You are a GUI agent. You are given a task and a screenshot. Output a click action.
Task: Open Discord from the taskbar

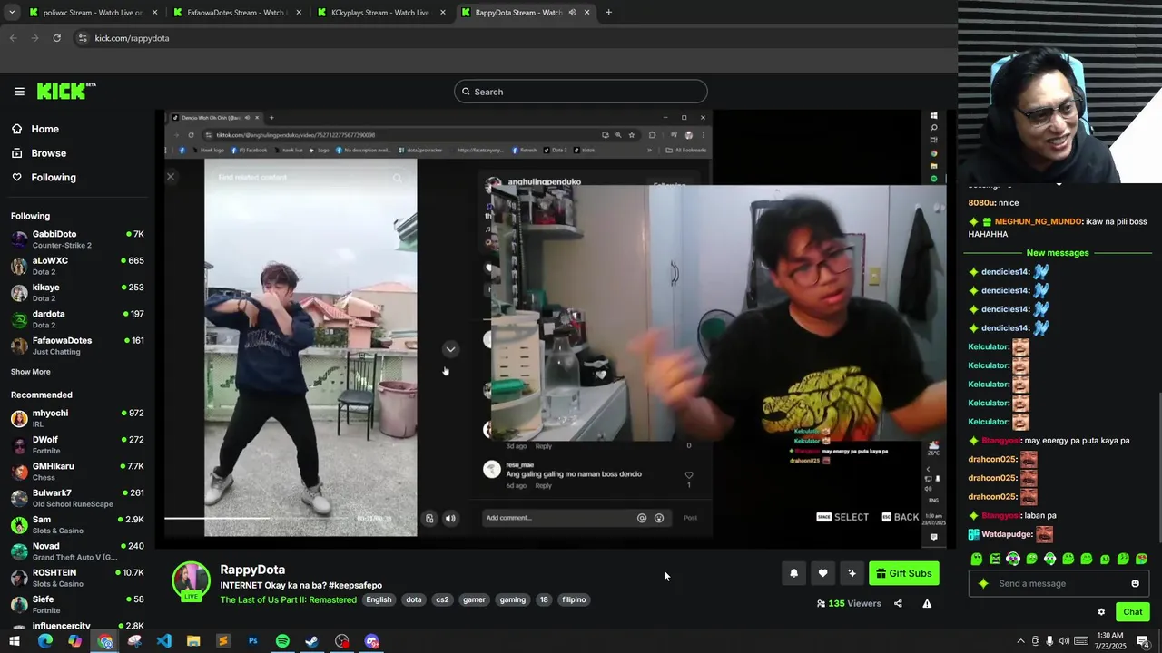pyautogui.click(x=371, y=641)
